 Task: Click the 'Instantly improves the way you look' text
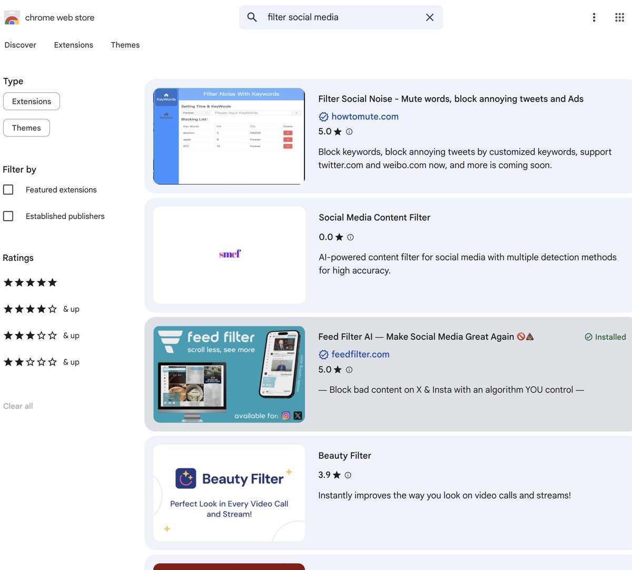[445, 496]
